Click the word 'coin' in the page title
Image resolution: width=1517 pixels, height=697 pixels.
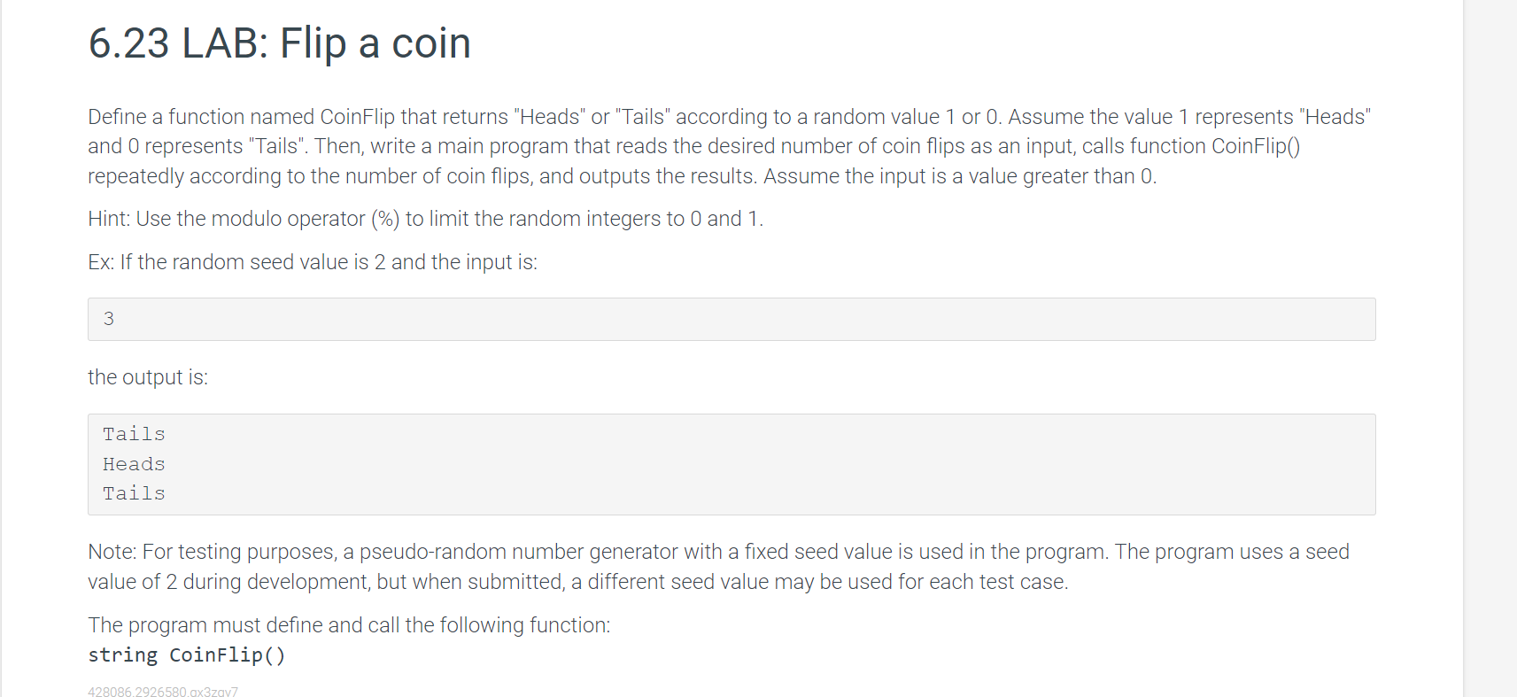(431, 43)
